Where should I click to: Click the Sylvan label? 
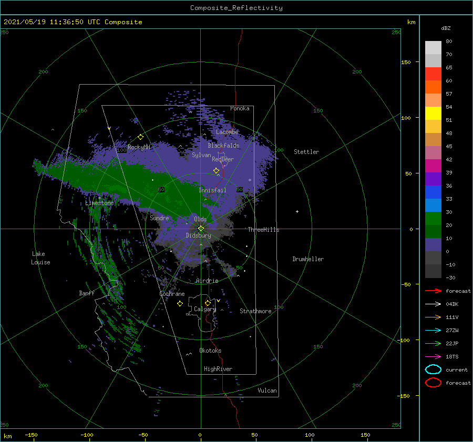click(x=201, y=155)
